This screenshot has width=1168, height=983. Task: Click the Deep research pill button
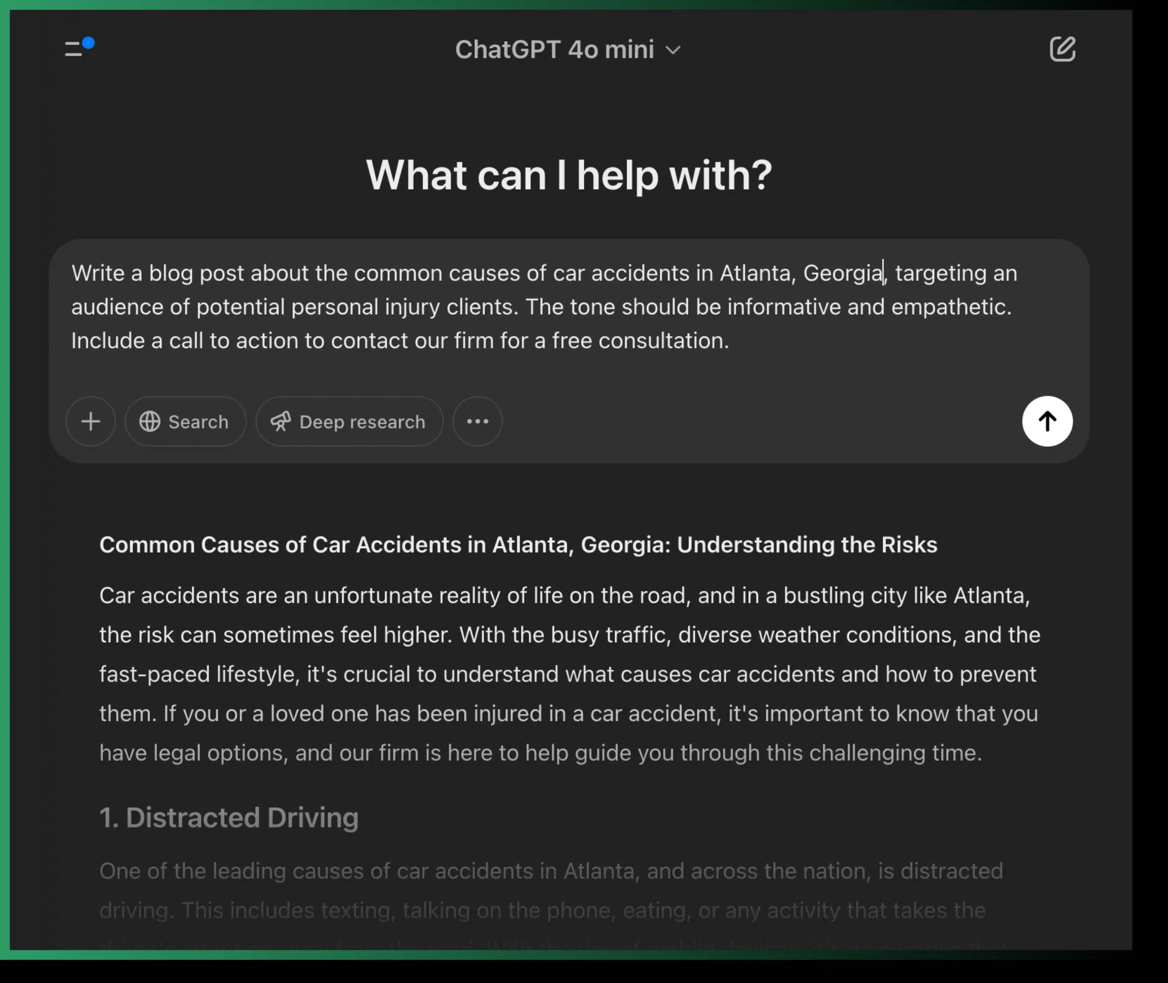349,421
